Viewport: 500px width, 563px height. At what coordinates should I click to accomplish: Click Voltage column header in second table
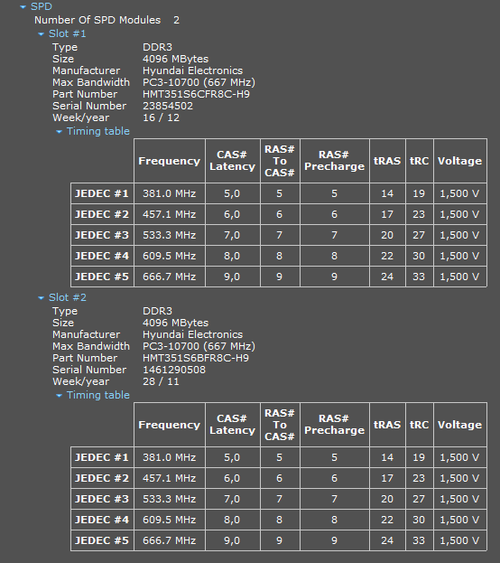pyautogui.click(x=460, y=425)
